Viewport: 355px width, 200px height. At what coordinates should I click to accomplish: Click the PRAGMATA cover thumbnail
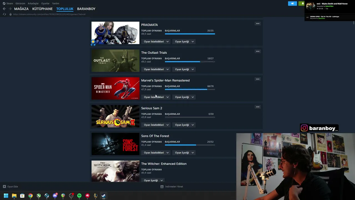115,33
